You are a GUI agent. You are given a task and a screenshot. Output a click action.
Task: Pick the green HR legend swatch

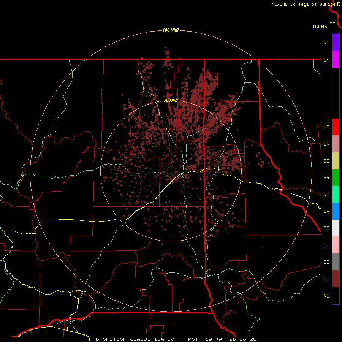click(336, 177)
